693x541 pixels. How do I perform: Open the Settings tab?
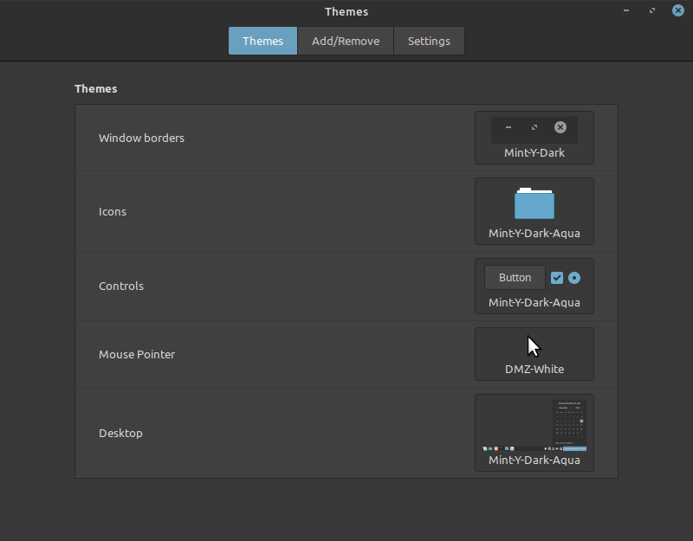pos(429,41)
